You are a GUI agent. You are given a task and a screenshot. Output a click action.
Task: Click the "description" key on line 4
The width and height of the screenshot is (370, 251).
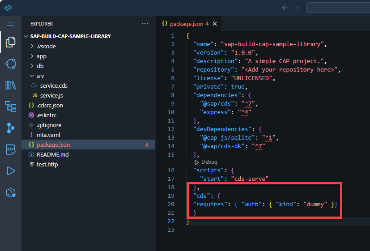click(x=215, y=61)
